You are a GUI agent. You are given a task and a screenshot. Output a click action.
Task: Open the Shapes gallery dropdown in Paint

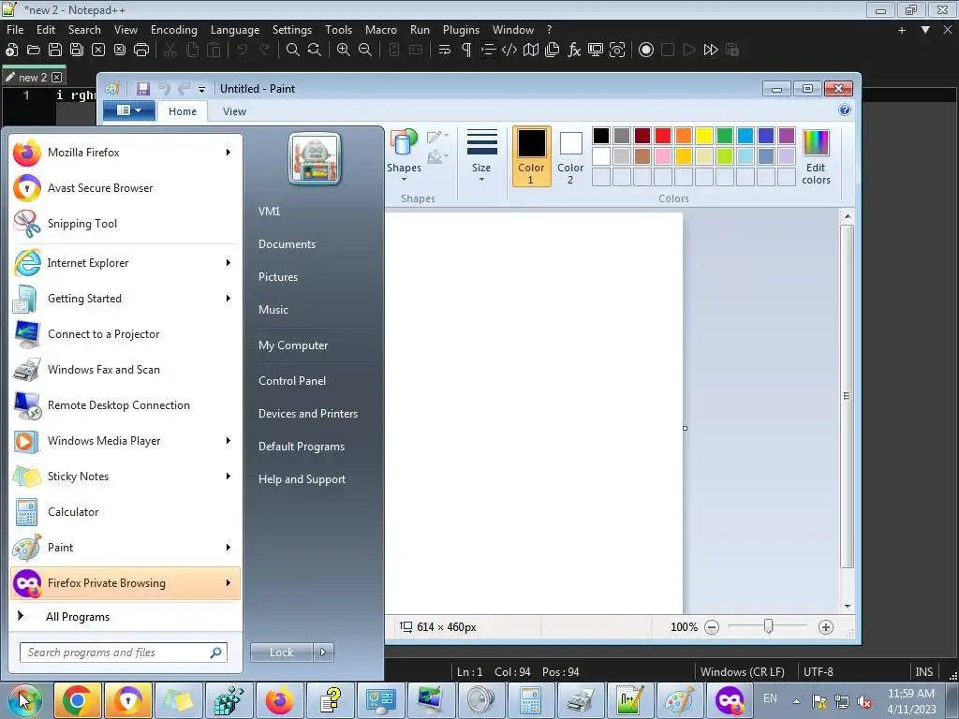click(x=404, y=156)
